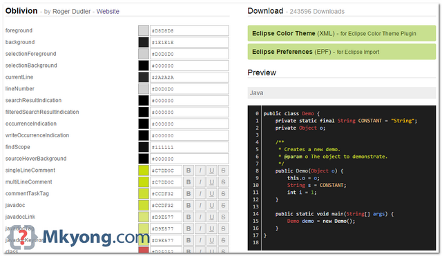
Task: Open singleLineComment yellow-green swatch
Action: (144, 170)
